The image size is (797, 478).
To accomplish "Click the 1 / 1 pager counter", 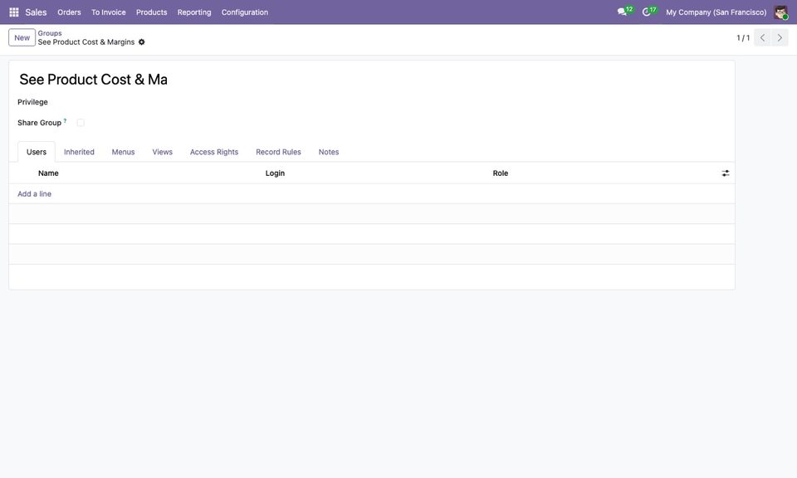I will tap(743, 37).
